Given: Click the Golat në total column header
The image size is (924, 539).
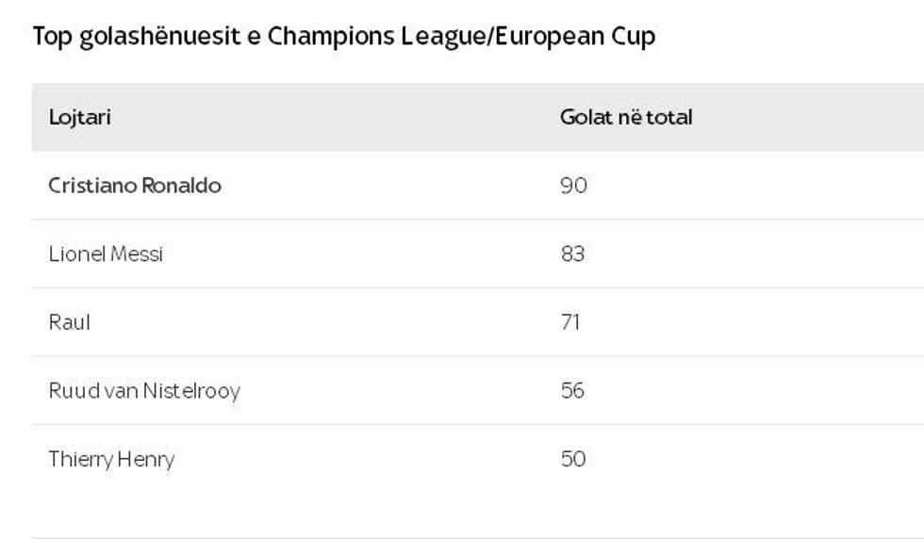Looking at the screenshot, I should [x=626, y=118].
